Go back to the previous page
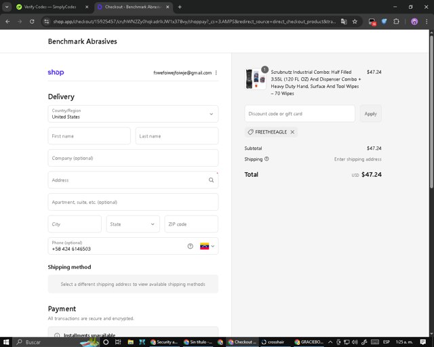This screenshot has height=347, width=434. [7, 21]
